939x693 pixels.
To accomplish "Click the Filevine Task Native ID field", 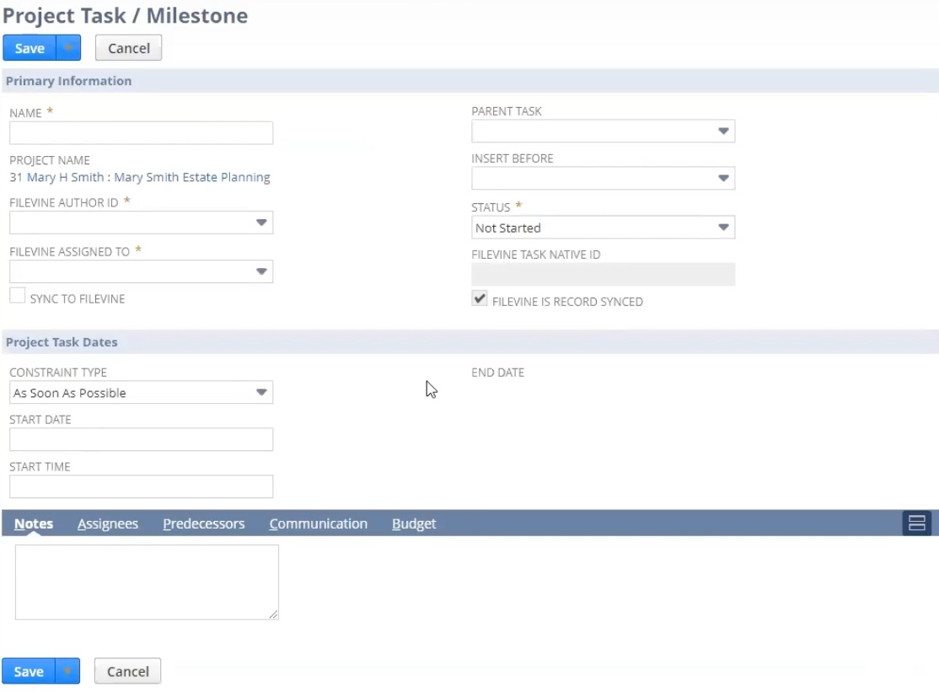I will (603, 274).
